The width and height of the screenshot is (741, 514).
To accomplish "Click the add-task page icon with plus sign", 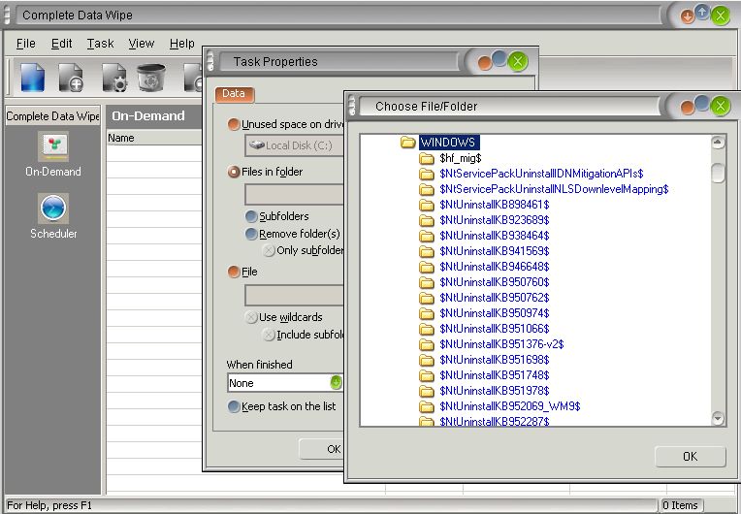I will [x=72, y=78].
